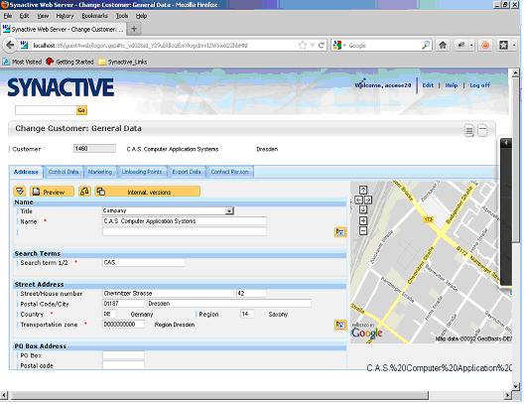Open the Most Visited bookmark
This screenshot has width=524, height=404.
pos(23,62)
